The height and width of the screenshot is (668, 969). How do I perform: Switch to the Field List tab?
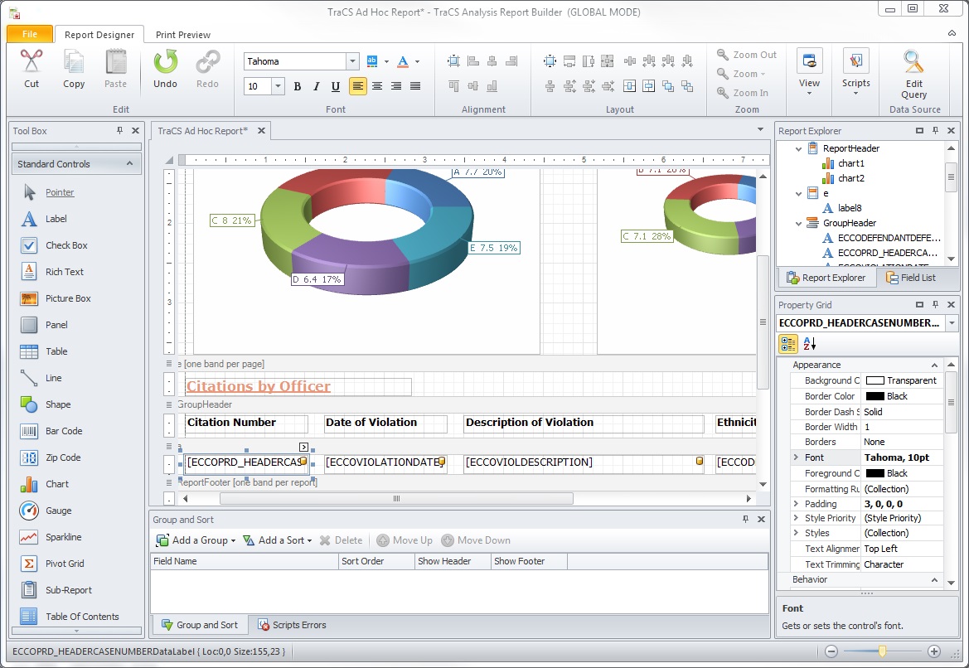pyautogui.click(x=911, y=278)
